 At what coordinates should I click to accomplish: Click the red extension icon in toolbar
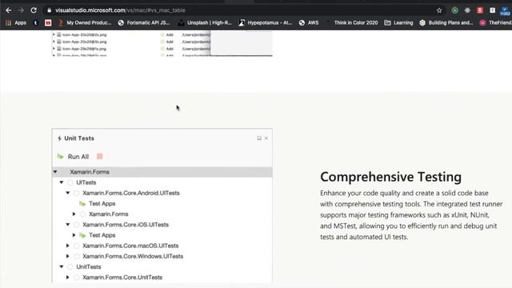click(480, 10)
